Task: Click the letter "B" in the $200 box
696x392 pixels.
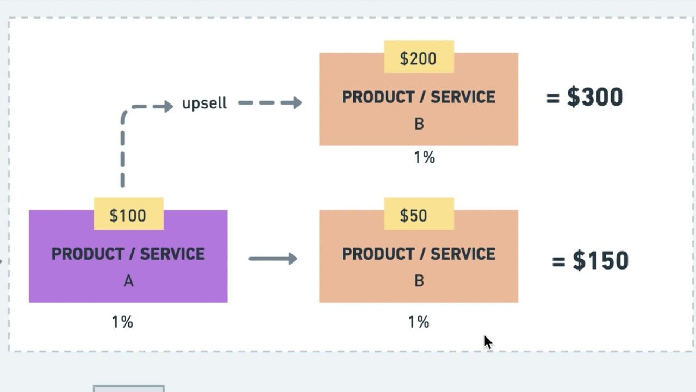Action: pos(419,124)
